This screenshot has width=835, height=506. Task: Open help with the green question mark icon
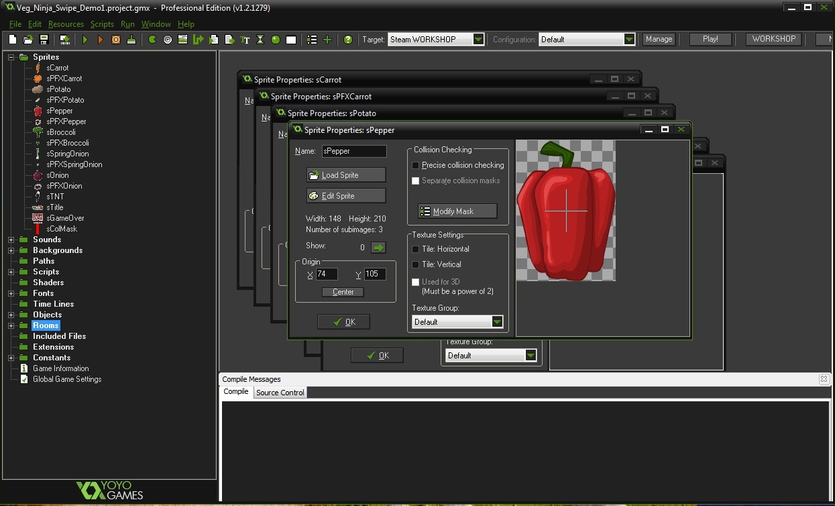[x=347, y=40]
